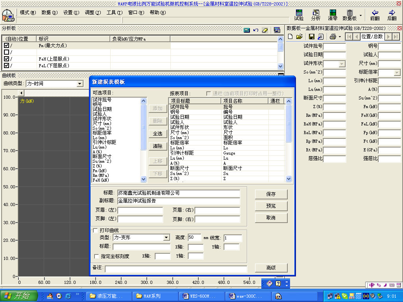Click the 全选 select-all button
This screenshot has height=302, width=403.
pos(157,134)
